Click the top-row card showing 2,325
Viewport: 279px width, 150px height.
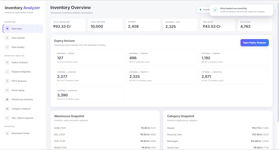[x=180, y=25]
